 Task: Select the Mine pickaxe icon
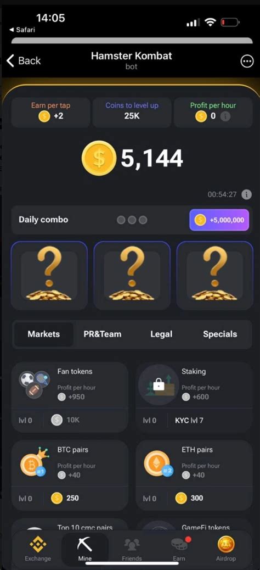(84, 544)
